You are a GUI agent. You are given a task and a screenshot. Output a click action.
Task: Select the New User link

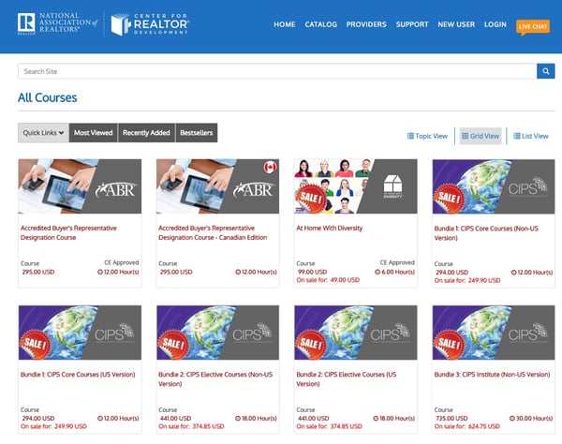(x=456, y=24)
